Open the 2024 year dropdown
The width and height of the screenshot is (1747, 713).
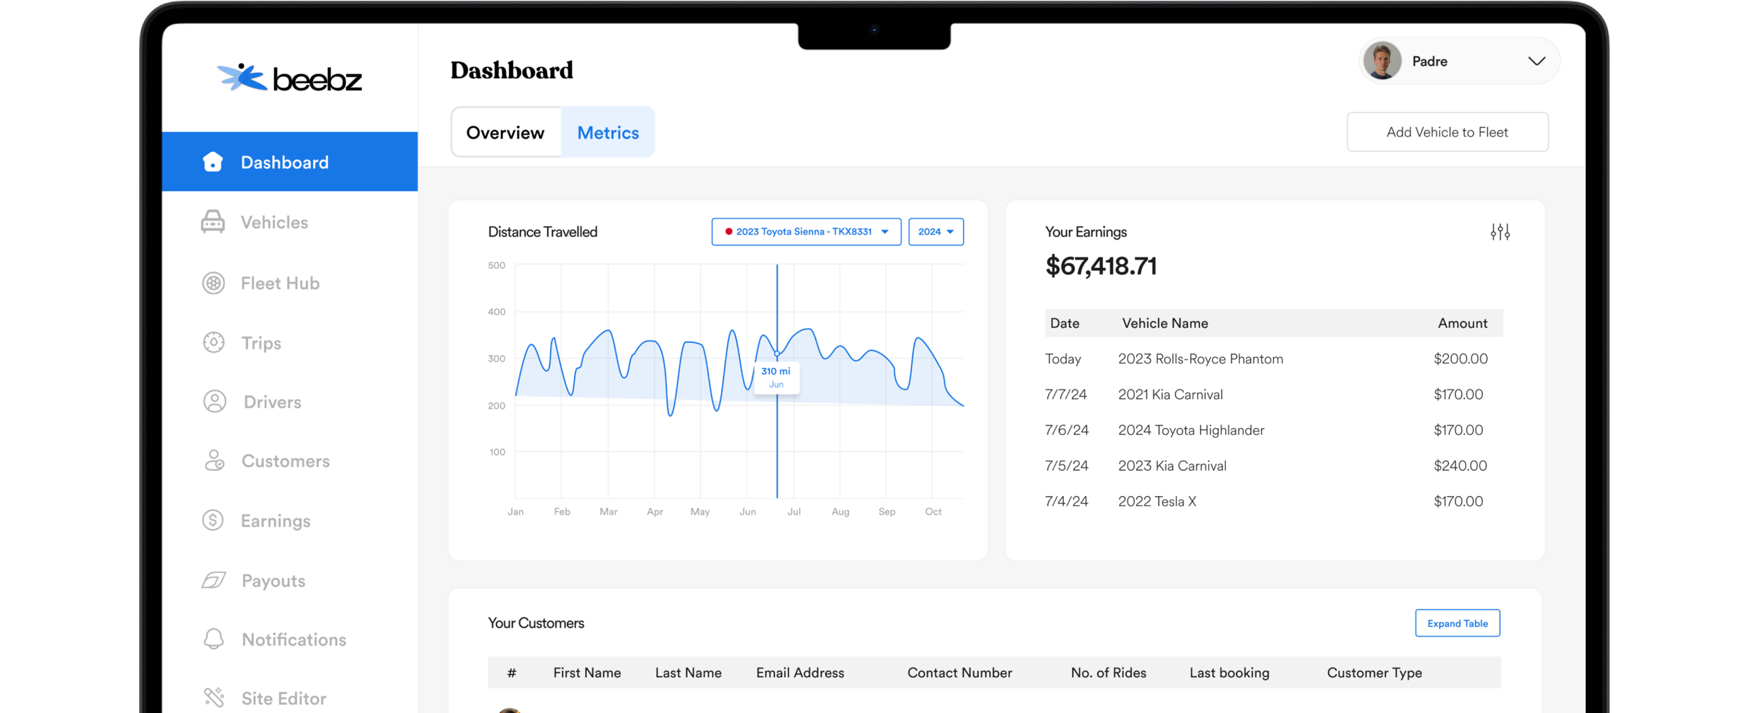point(936,232)
